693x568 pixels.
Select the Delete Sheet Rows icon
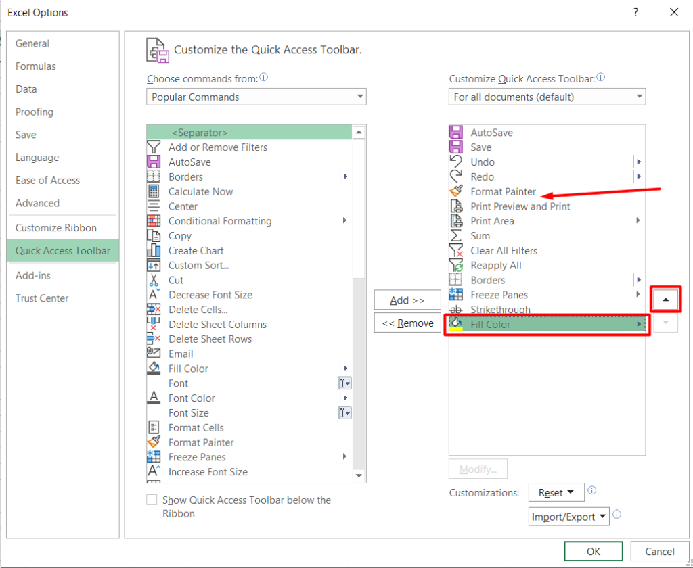154,339
